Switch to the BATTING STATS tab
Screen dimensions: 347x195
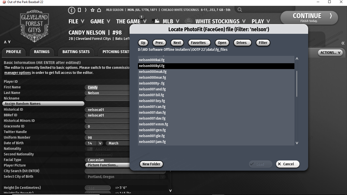76,52
